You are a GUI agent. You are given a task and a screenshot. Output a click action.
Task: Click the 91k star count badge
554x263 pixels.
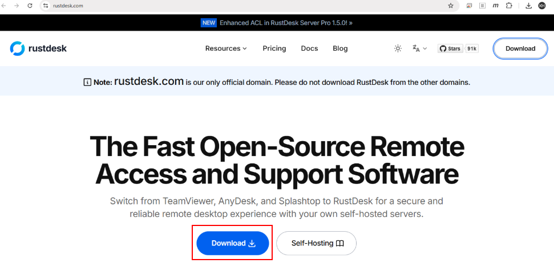(472, 48)
